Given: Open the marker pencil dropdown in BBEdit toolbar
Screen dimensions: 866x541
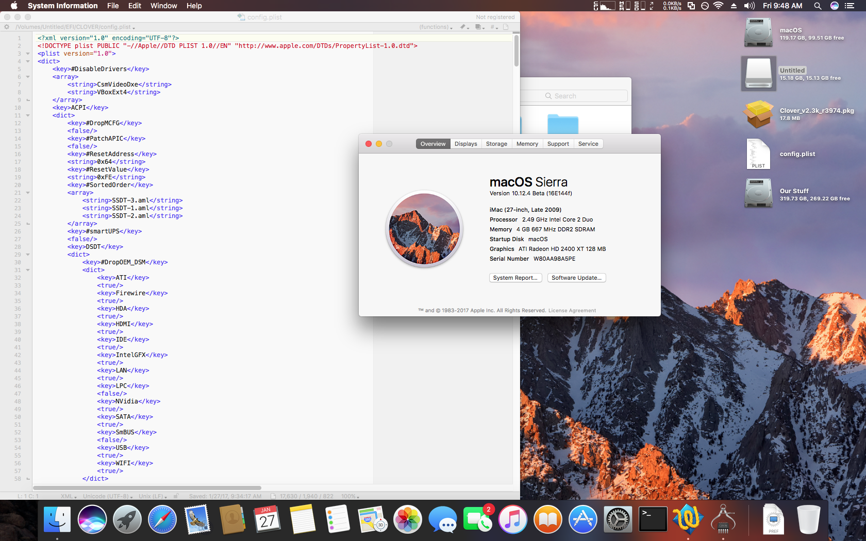Looking at the screenshot, I should 464,27.
